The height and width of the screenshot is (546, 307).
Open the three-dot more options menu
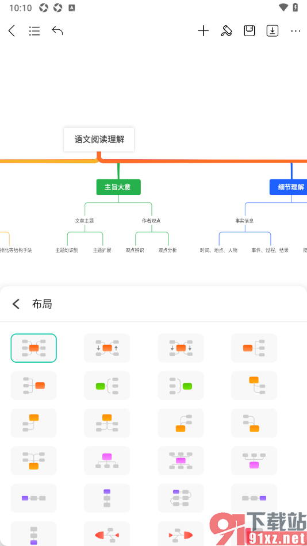(296, 31)
